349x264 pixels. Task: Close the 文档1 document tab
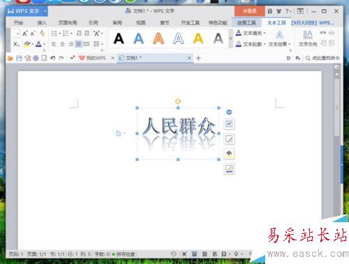[189, 58]
